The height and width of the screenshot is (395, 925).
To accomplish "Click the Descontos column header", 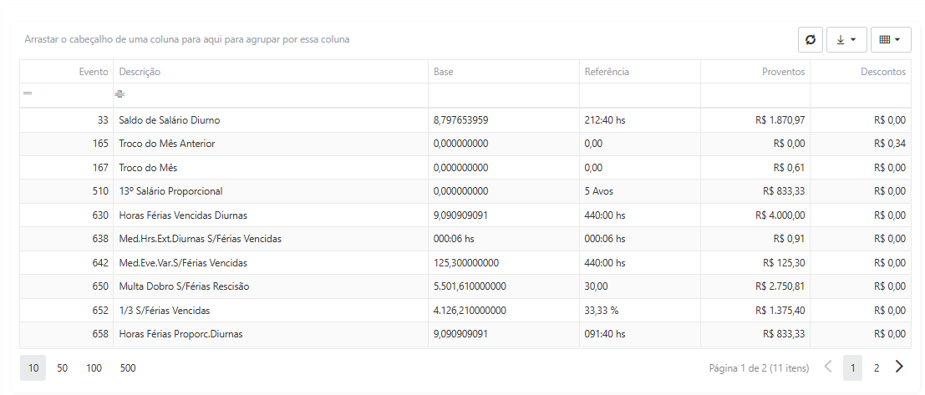I will [x=861, y=71].
